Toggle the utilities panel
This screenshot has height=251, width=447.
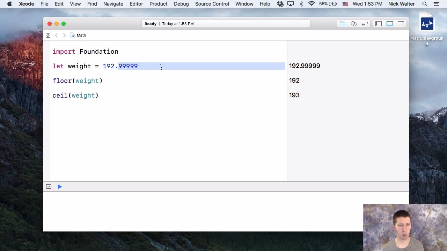(x=401, y=24)
